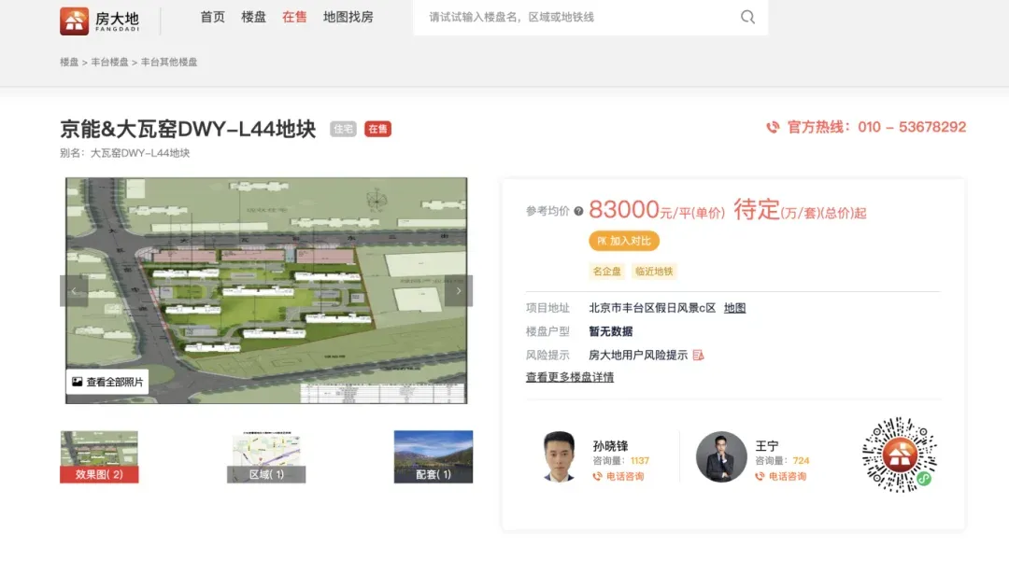Click 孙晓锋 agent avatar

point(559,456)
